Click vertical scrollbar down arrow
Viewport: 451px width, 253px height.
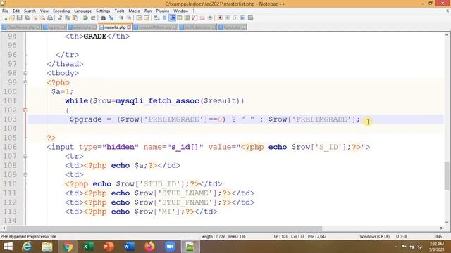click(447, 222)
